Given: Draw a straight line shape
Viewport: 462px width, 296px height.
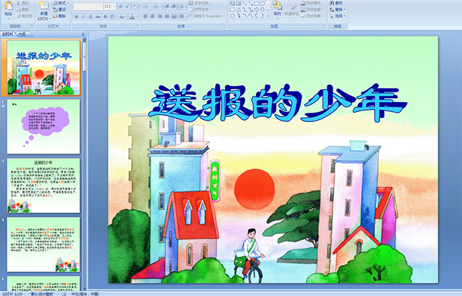Looking at the screenshot, I should pos(245,3).
